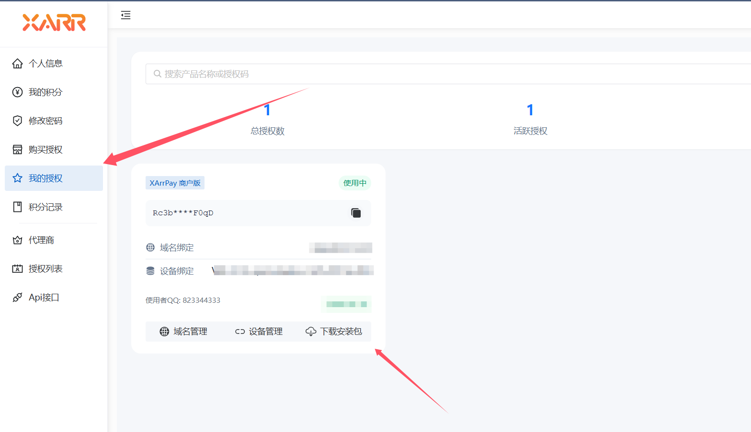
Task: Click the ID card icon beside 授权列表
Action: 17,268
